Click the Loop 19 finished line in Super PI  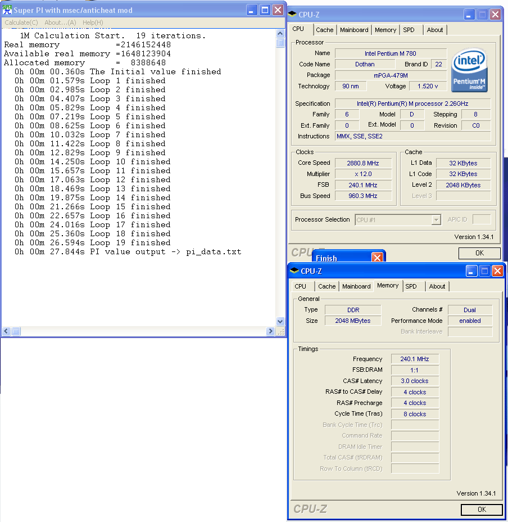click(93, 242)
